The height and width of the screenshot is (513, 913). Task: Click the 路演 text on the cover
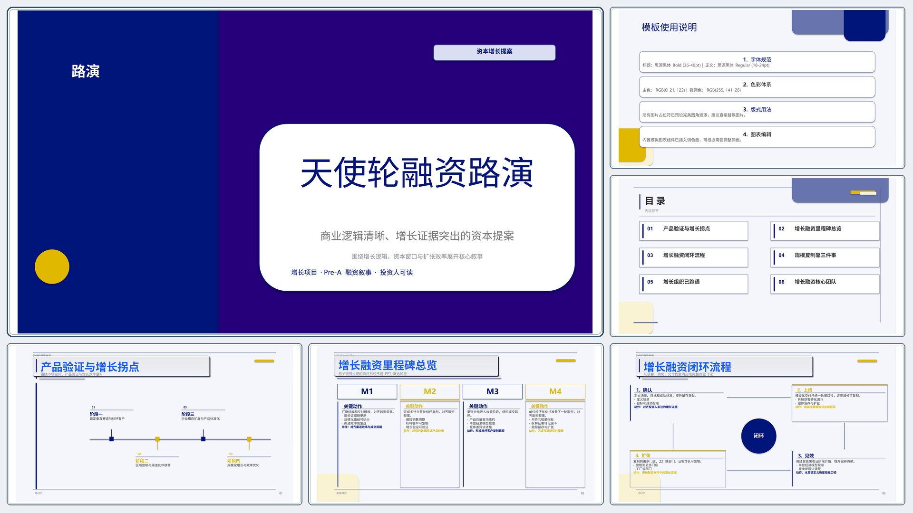tap(86, 71)
